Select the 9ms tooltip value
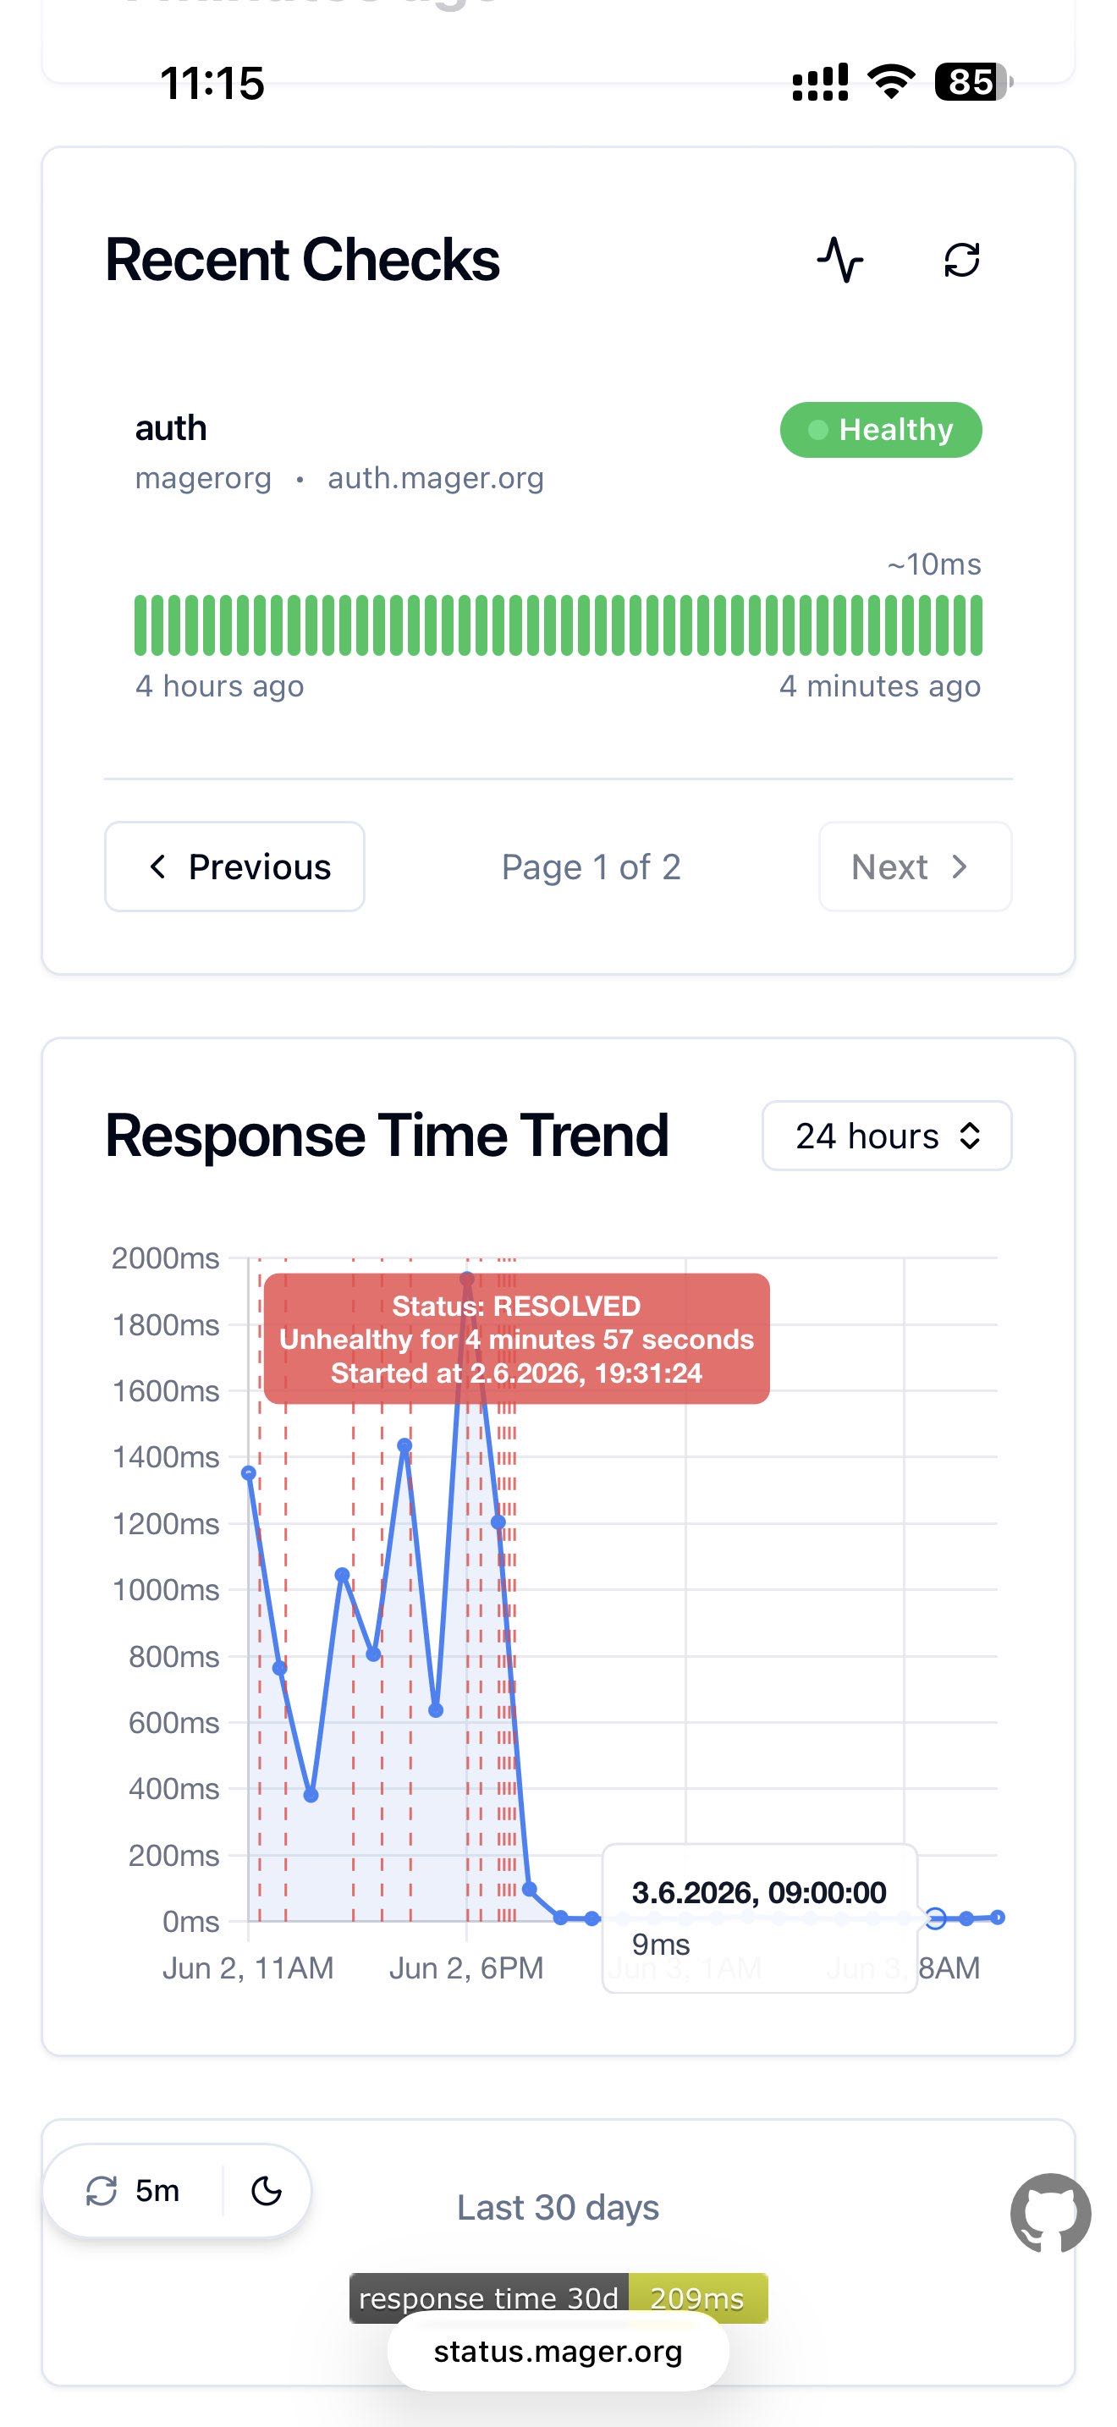The width and height of the screenshot is (1117, 2427). [x=660, y=1944]
